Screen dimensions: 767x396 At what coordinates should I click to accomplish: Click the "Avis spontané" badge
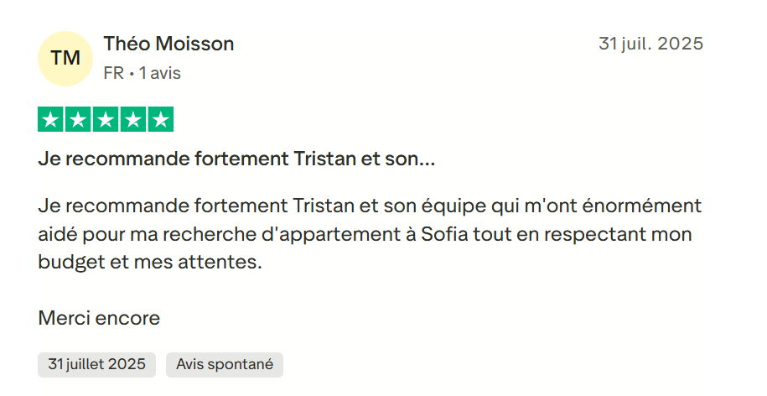[x=225, y=364]
